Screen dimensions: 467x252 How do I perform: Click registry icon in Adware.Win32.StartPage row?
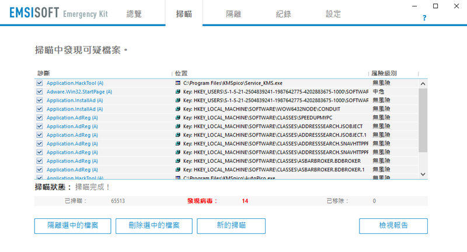178,92
